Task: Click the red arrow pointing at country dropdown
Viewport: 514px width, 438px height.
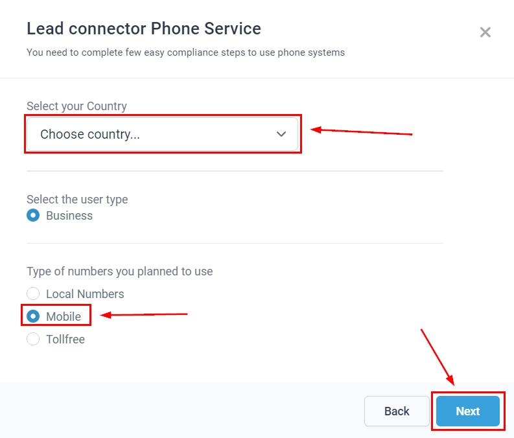Action: tap(362, 132)
